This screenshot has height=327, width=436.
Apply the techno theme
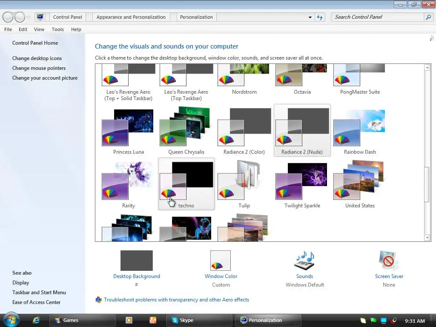point(186,184)
